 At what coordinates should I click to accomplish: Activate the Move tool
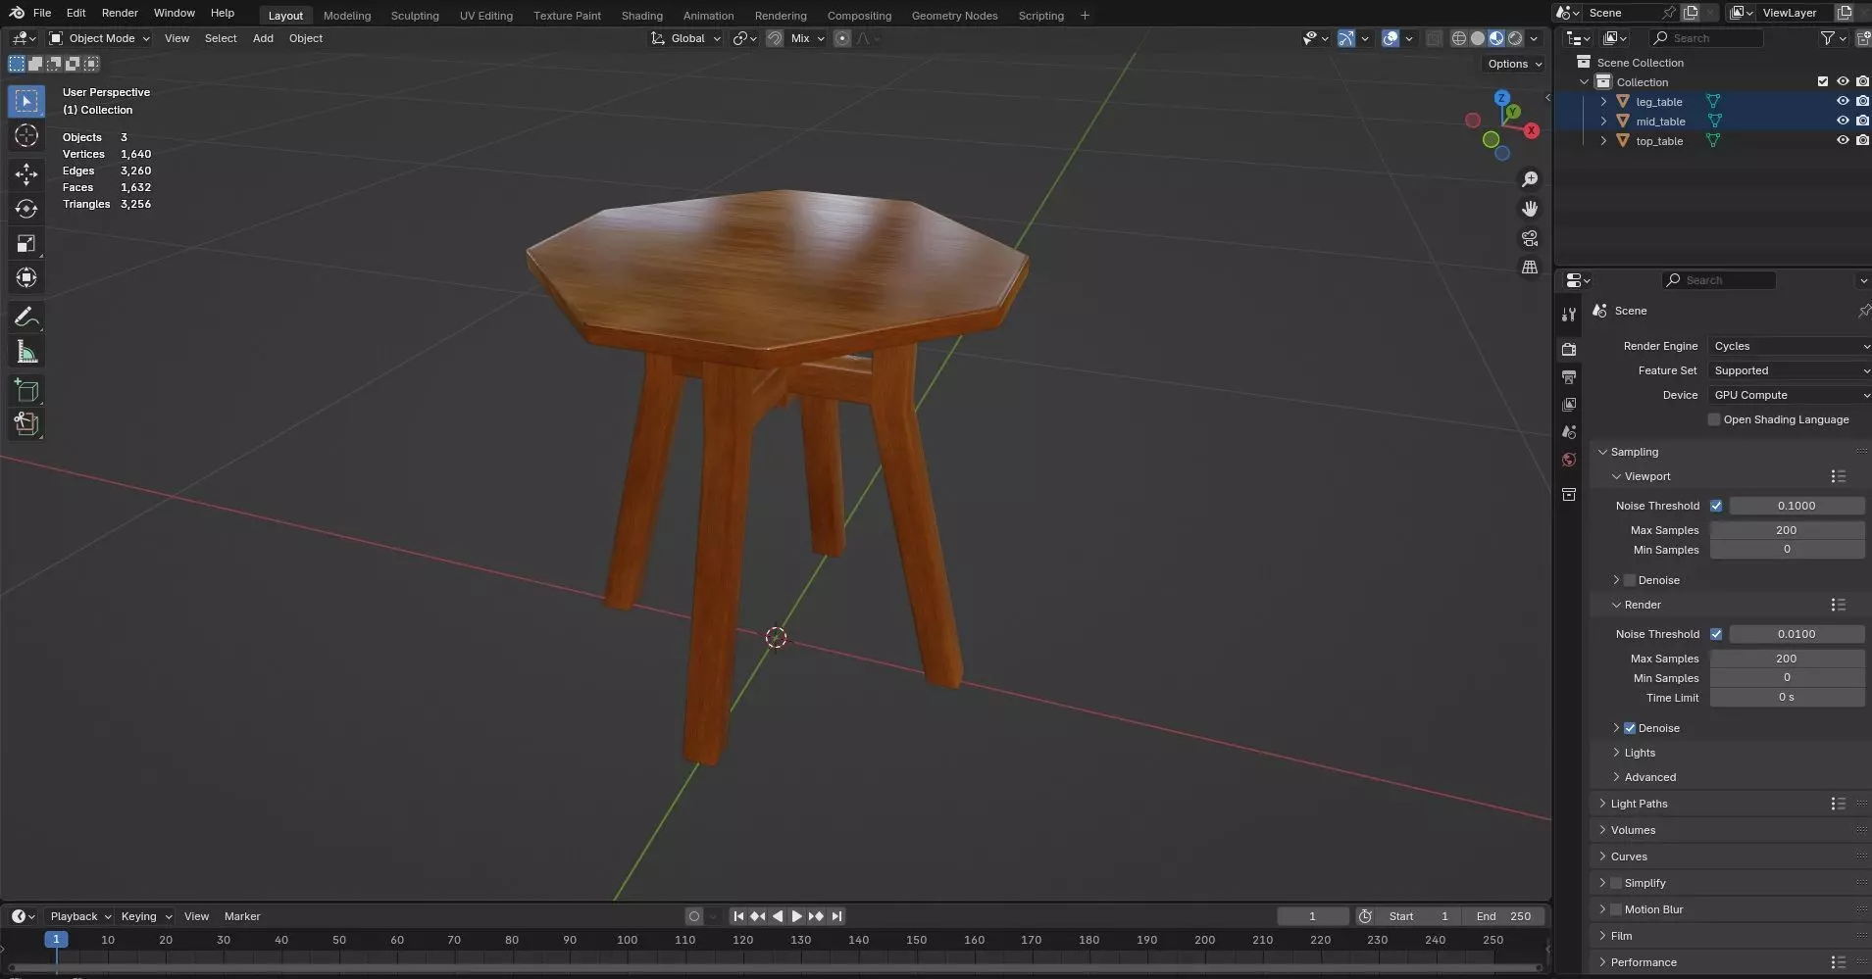(x=26, y=174)
